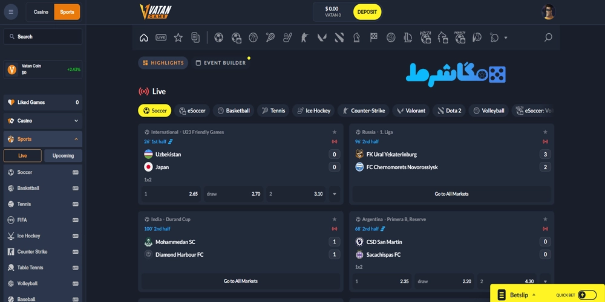The width and height of the screenshot is (605, 302).
Task: Expand the Casino section in sidebar
Action: pos(43,121)
